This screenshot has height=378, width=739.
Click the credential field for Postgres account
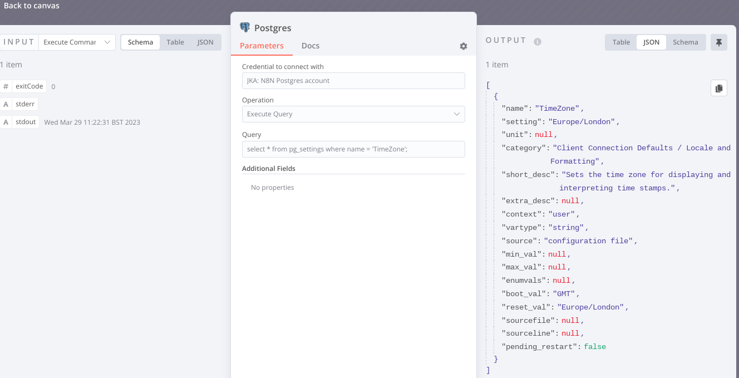[353, 81]
